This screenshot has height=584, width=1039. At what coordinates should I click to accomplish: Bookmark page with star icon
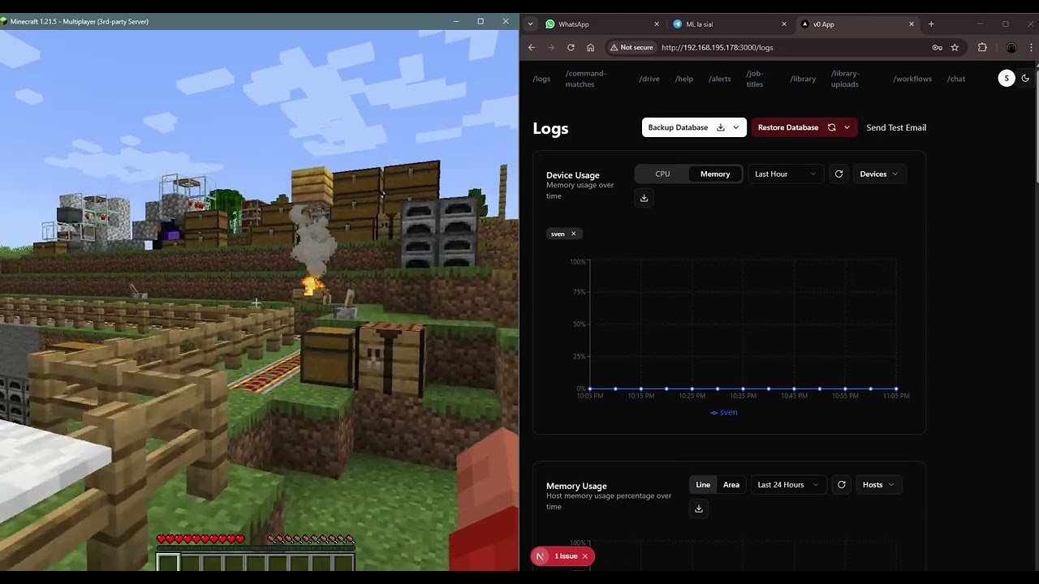tap(955, 48)
